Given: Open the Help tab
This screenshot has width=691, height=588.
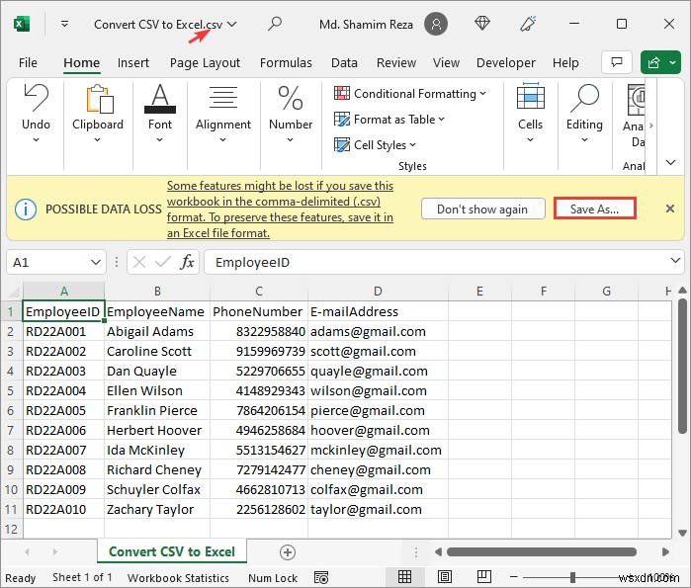Looking at the screenshot, I should click(565, 63).
